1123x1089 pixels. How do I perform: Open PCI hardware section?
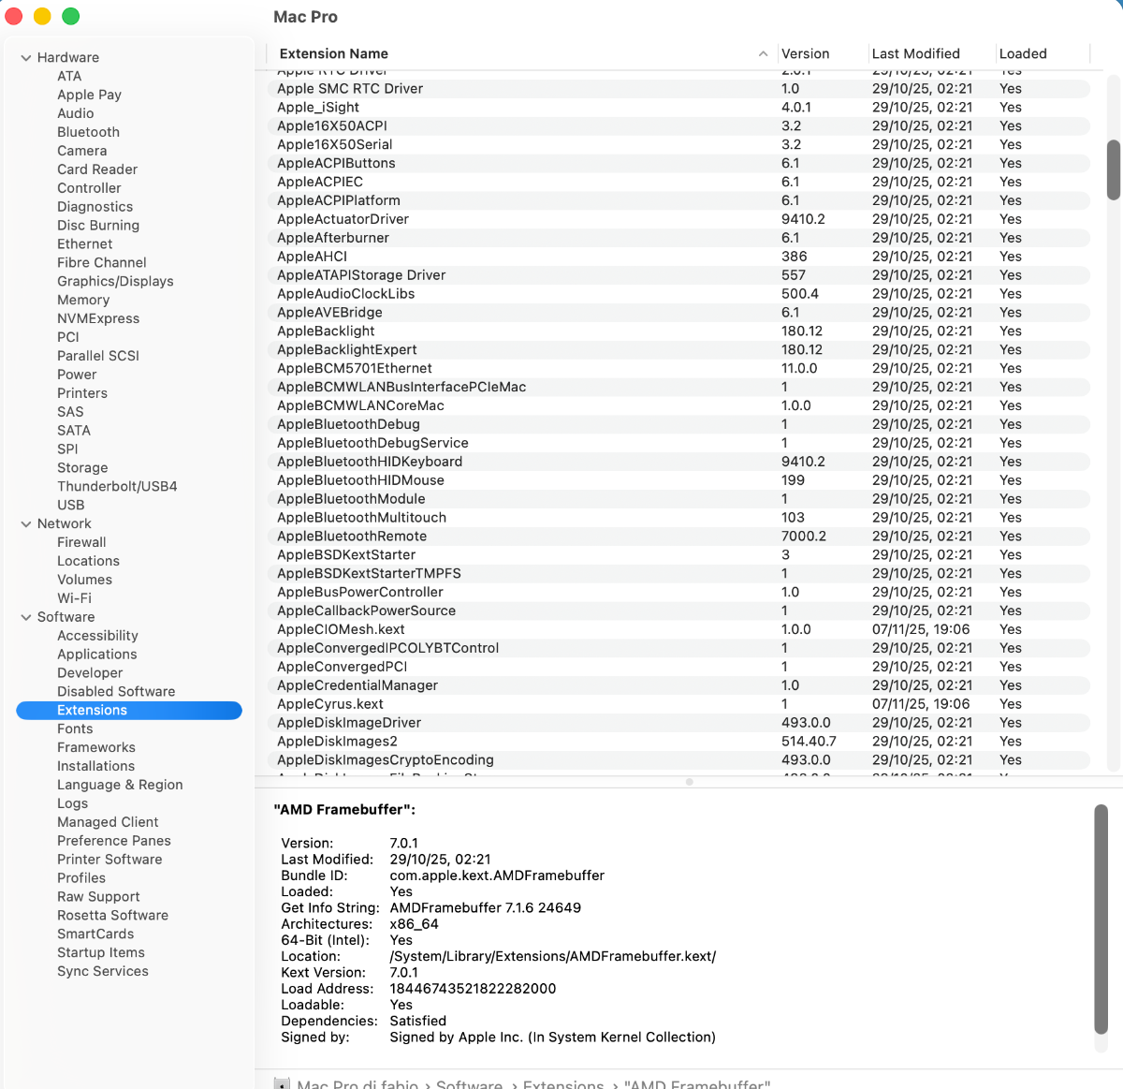point(68,337)
